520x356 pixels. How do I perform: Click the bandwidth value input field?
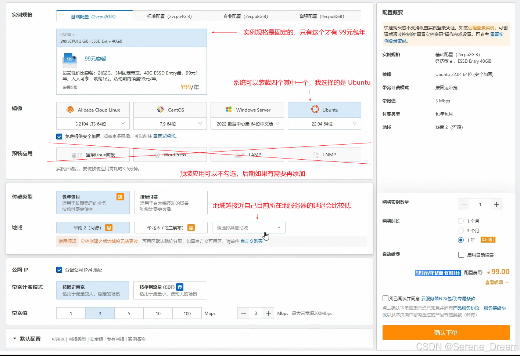coord(256,313)
